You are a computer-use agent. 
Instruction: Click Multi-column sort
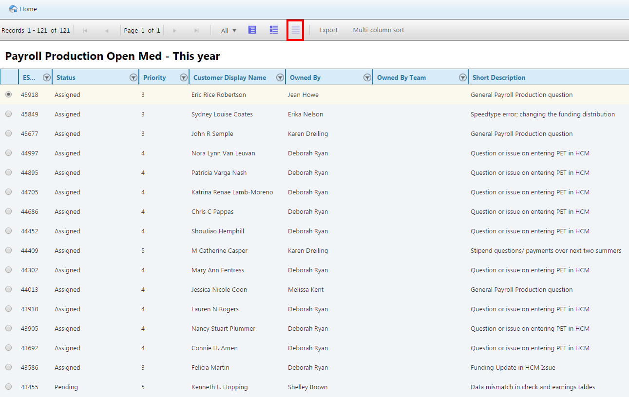pyautogui.click(x=379, y=30)
